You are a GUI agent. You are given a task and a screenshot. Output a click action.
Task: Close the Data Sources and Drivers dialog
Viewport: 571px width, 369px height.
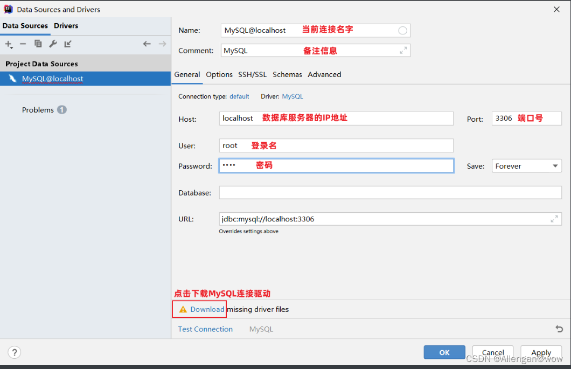(556, 9)
